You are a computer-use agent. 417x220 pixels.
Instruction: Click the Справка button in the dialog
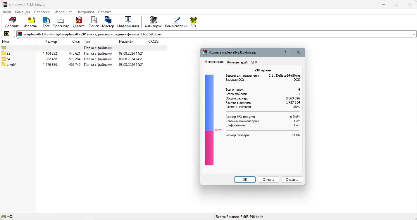click(292, 180)
